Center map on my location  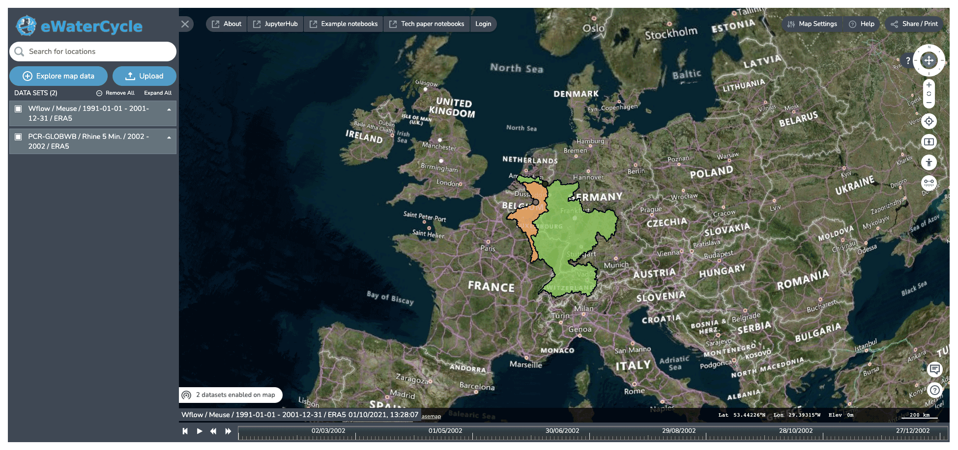coord(929,121)
